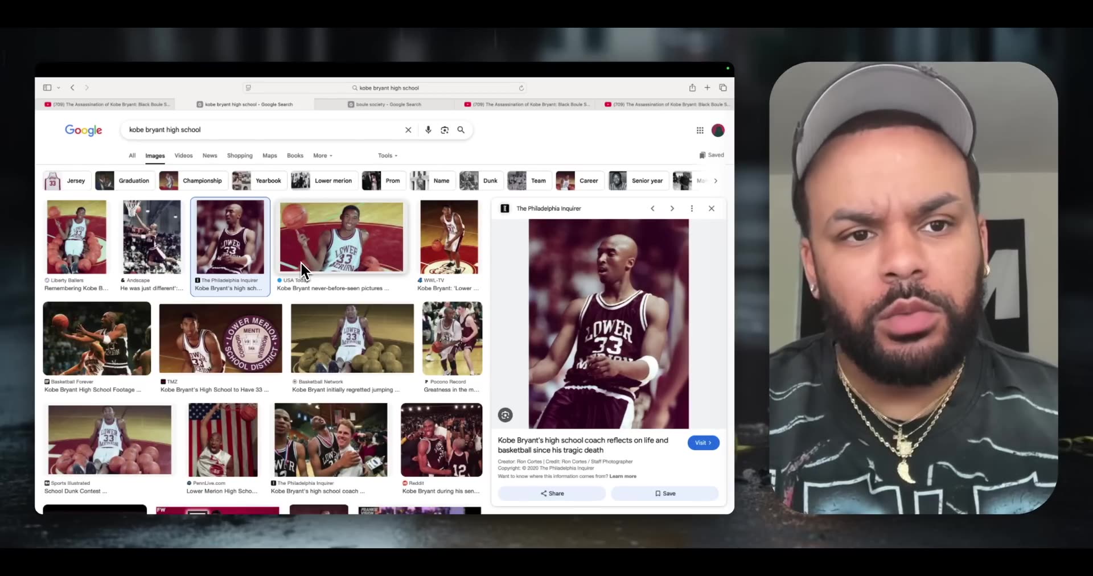Filter images by the Prom chip
1093x576 pixels.
[x=383, y=181]
